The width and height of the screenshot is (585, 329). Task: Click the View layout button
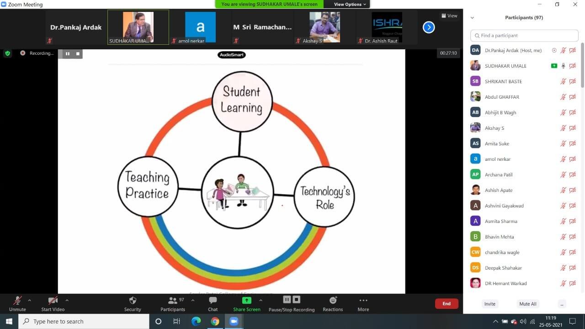(449, 16)
